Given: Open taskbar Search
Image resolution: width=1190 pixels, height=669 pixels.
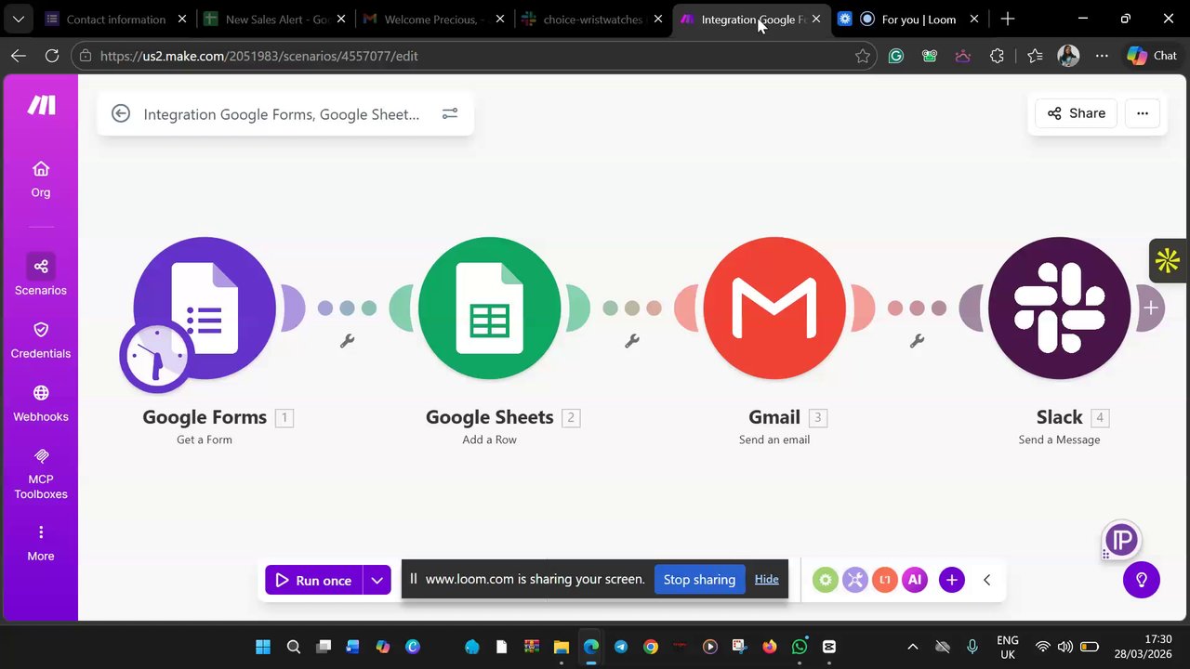Looking at the screenshot, I should click(294, 647).
